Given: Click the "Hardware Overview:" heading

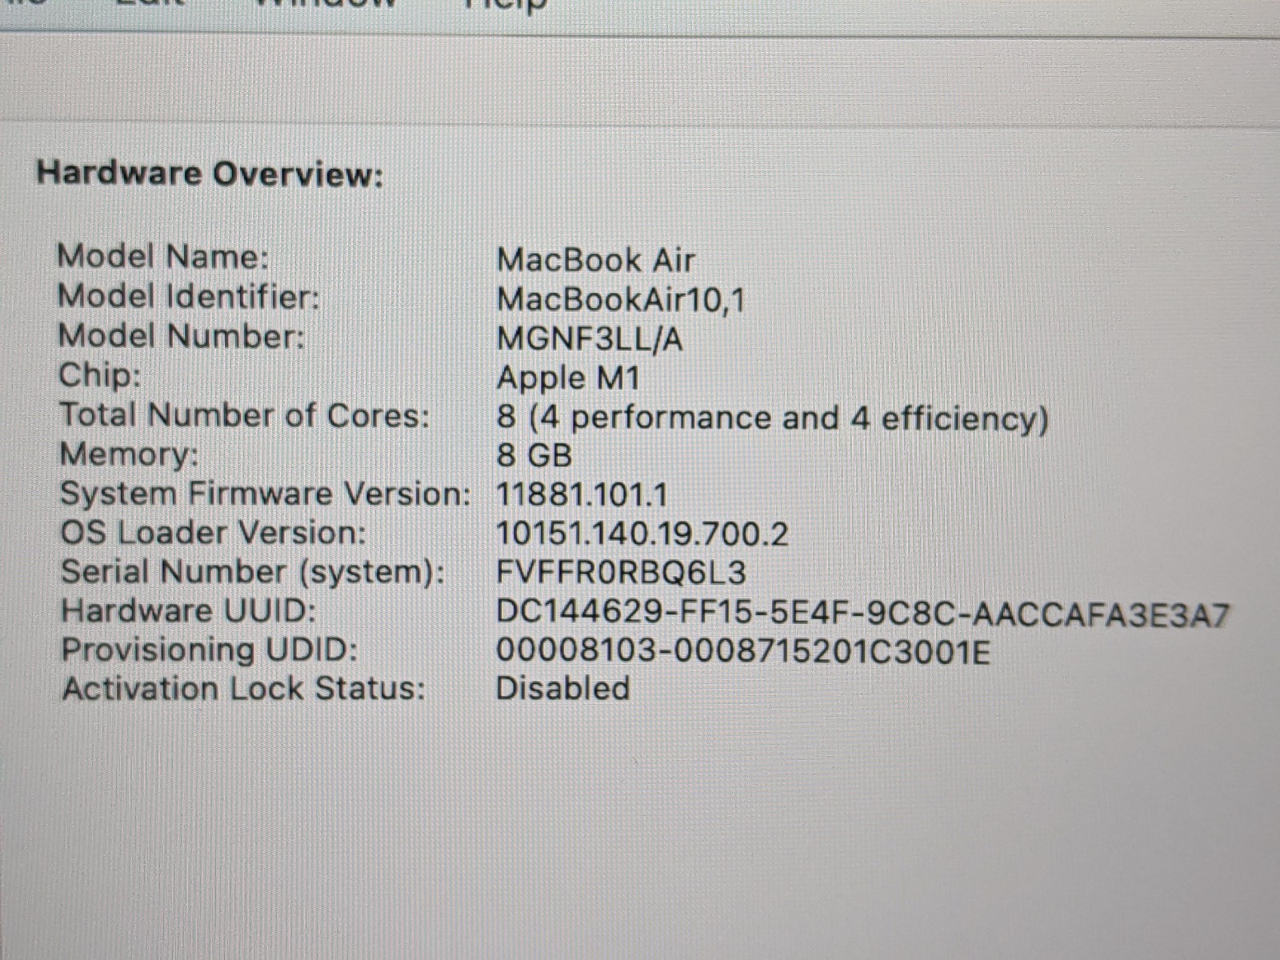Looking at the screenshot, I should pyautogui.click(x=210, y=174).
